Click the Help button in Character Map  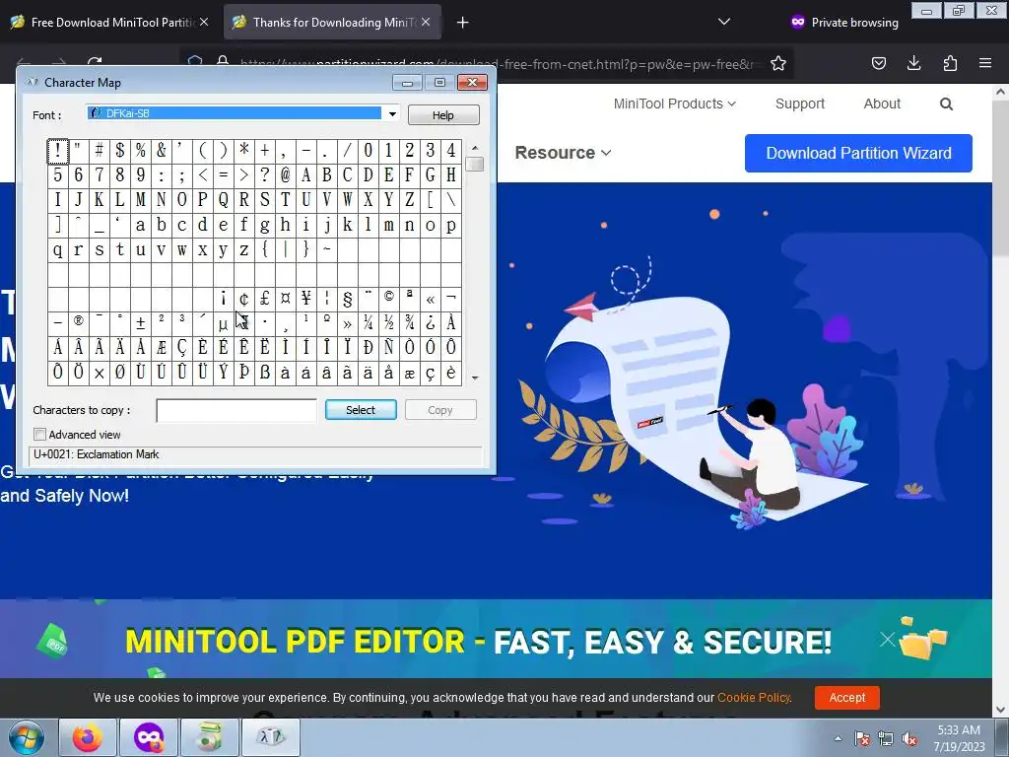pyautogui.click(x=443, y=115)
